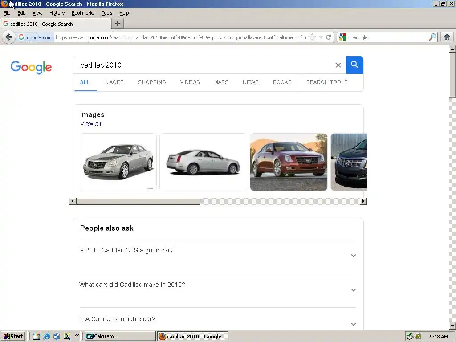Launch Internet Explorer from quick launch
Image resolution: width=456 pixels, height=342 pixels.
(x=46, y=336)
